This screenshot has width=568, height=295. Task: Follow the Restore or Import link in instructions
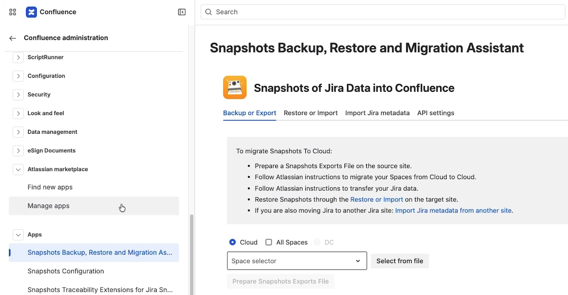click(x=377, y=199)
